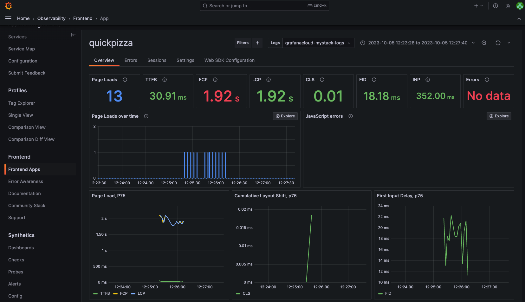Show info for INP stat

click(428, 80)
